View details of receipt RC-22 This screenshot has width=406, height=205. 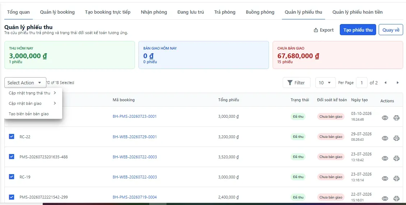tap(385, 138)
